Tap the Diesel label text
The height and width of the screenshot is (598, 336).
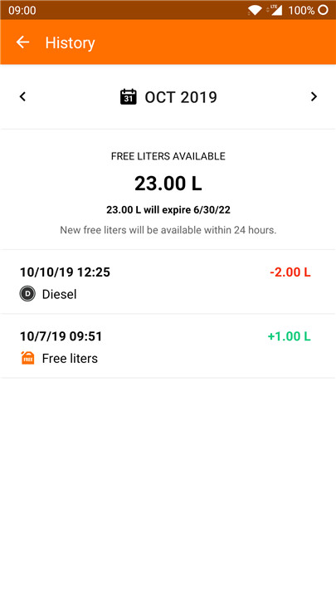[x=59, y=294]
